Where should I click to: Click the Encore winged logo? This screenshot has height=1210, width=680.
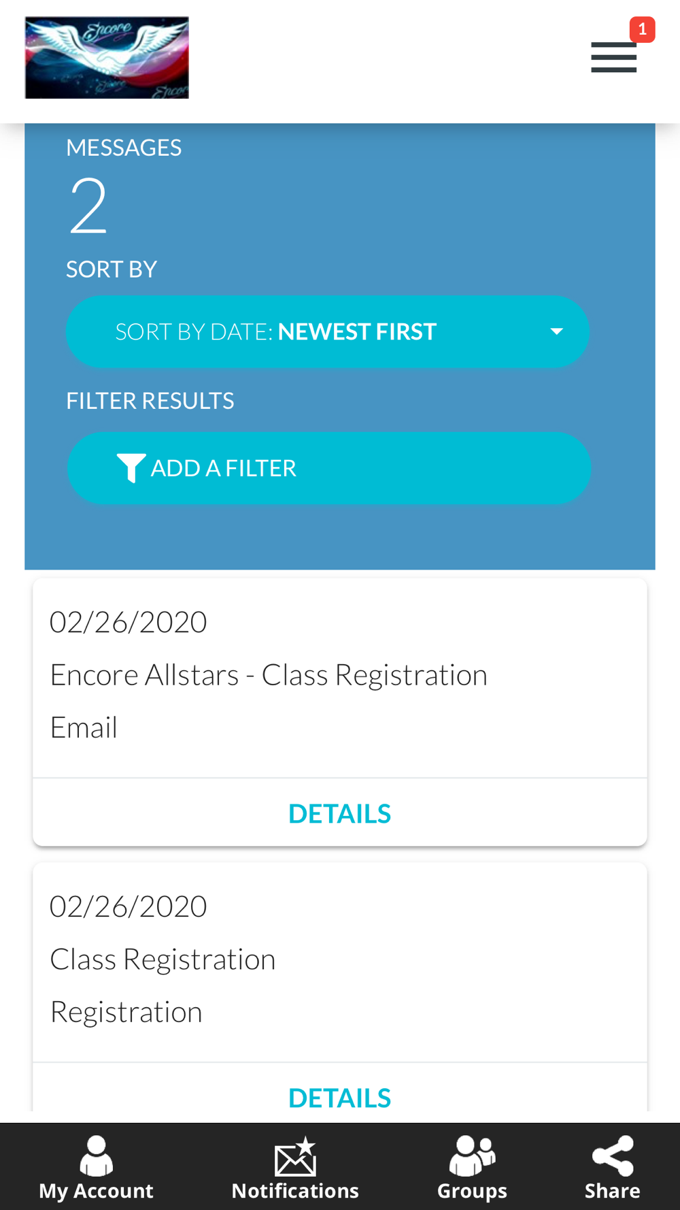pyautogui.click(x=107, y=58)
